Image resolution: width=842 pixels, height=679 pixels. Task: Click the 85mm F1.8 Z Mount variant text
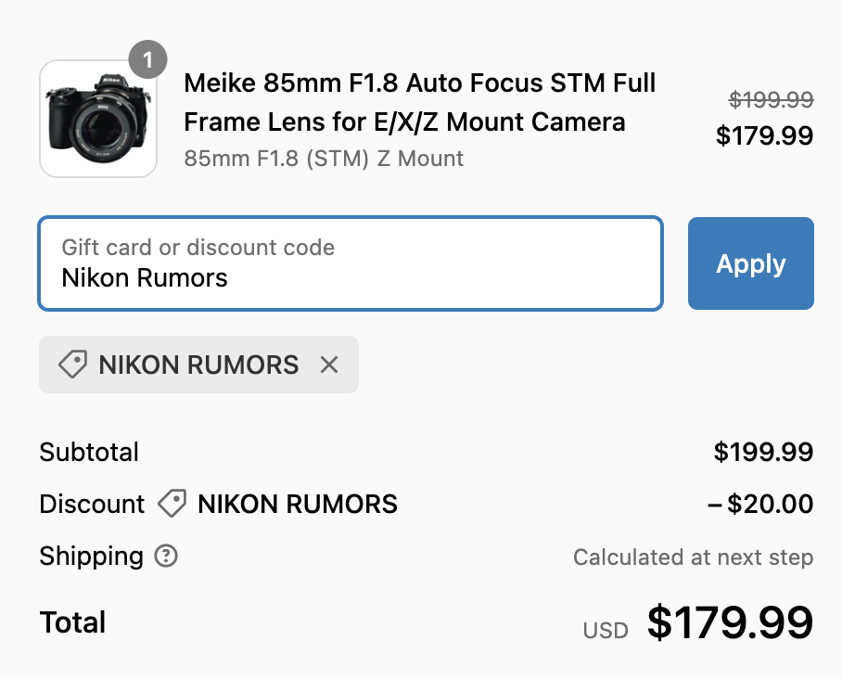(324, 159)
